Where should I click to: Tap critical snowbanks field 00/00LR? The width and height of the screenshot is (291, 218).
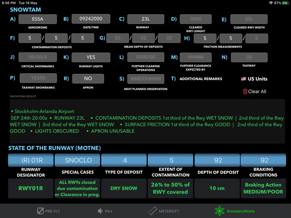click(x=38, y=57)
